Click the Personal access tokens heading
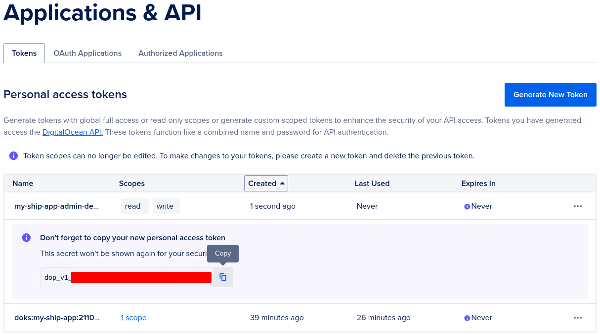The height and width of the screenshot is (335, 600). point(65,95)
